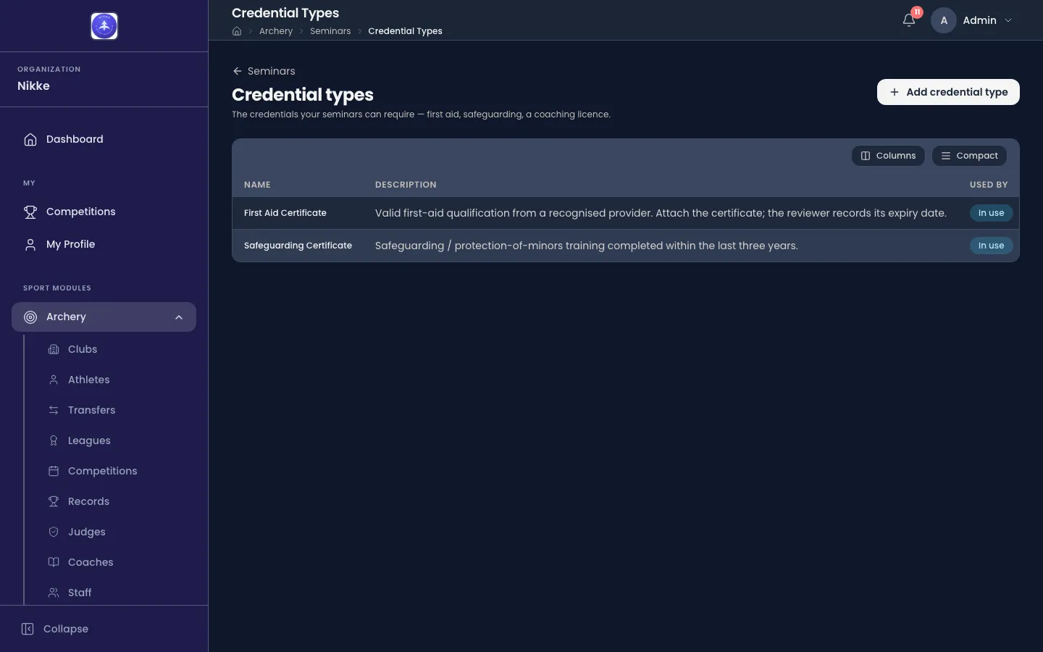Image resolution: width=1043 pixels, height=652 pixels.
Task: Click Add credential type button
Action: click(948, 92)
